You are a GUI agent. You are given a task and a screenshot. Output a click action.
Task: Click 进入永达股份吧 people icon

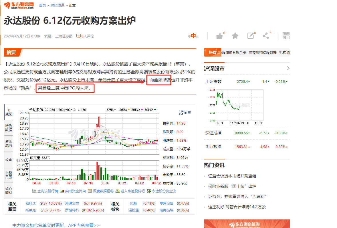[117, 191]
